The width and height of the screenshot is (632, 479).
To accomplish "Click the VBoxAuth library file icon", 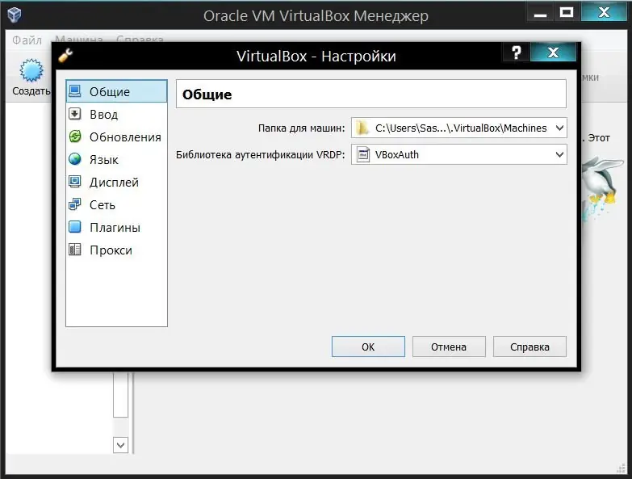I will coord(363,154).
